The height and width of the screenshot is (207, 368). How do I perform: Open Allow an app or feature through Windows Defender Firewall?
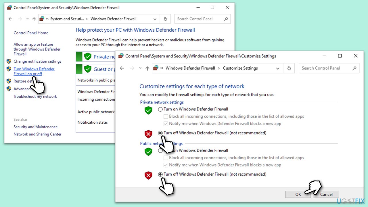coord(37,49)
